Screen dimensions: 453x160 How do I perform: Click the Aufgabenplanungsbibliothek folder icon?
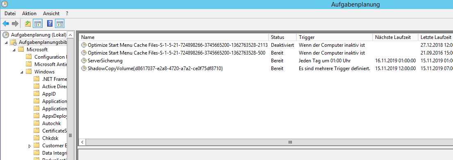coord(14,43)
